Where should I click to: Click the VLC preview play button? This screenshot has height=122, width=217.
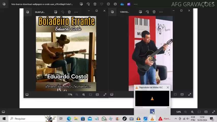pyautogui.click(x=152, y=111)
